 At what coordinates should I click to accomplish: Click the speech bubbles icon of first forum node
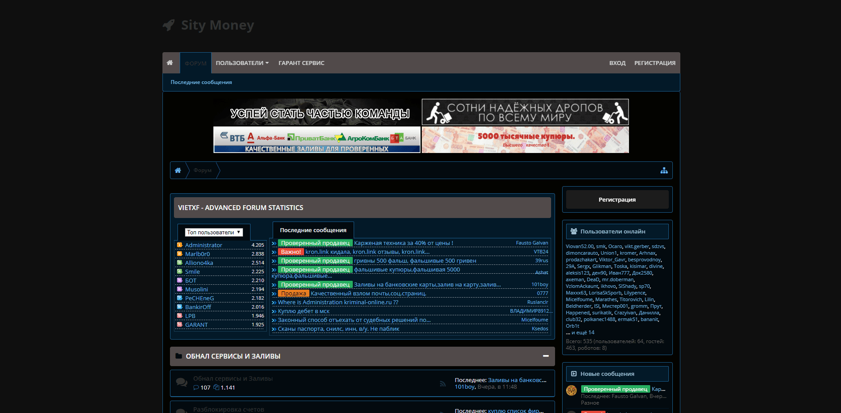181,382
